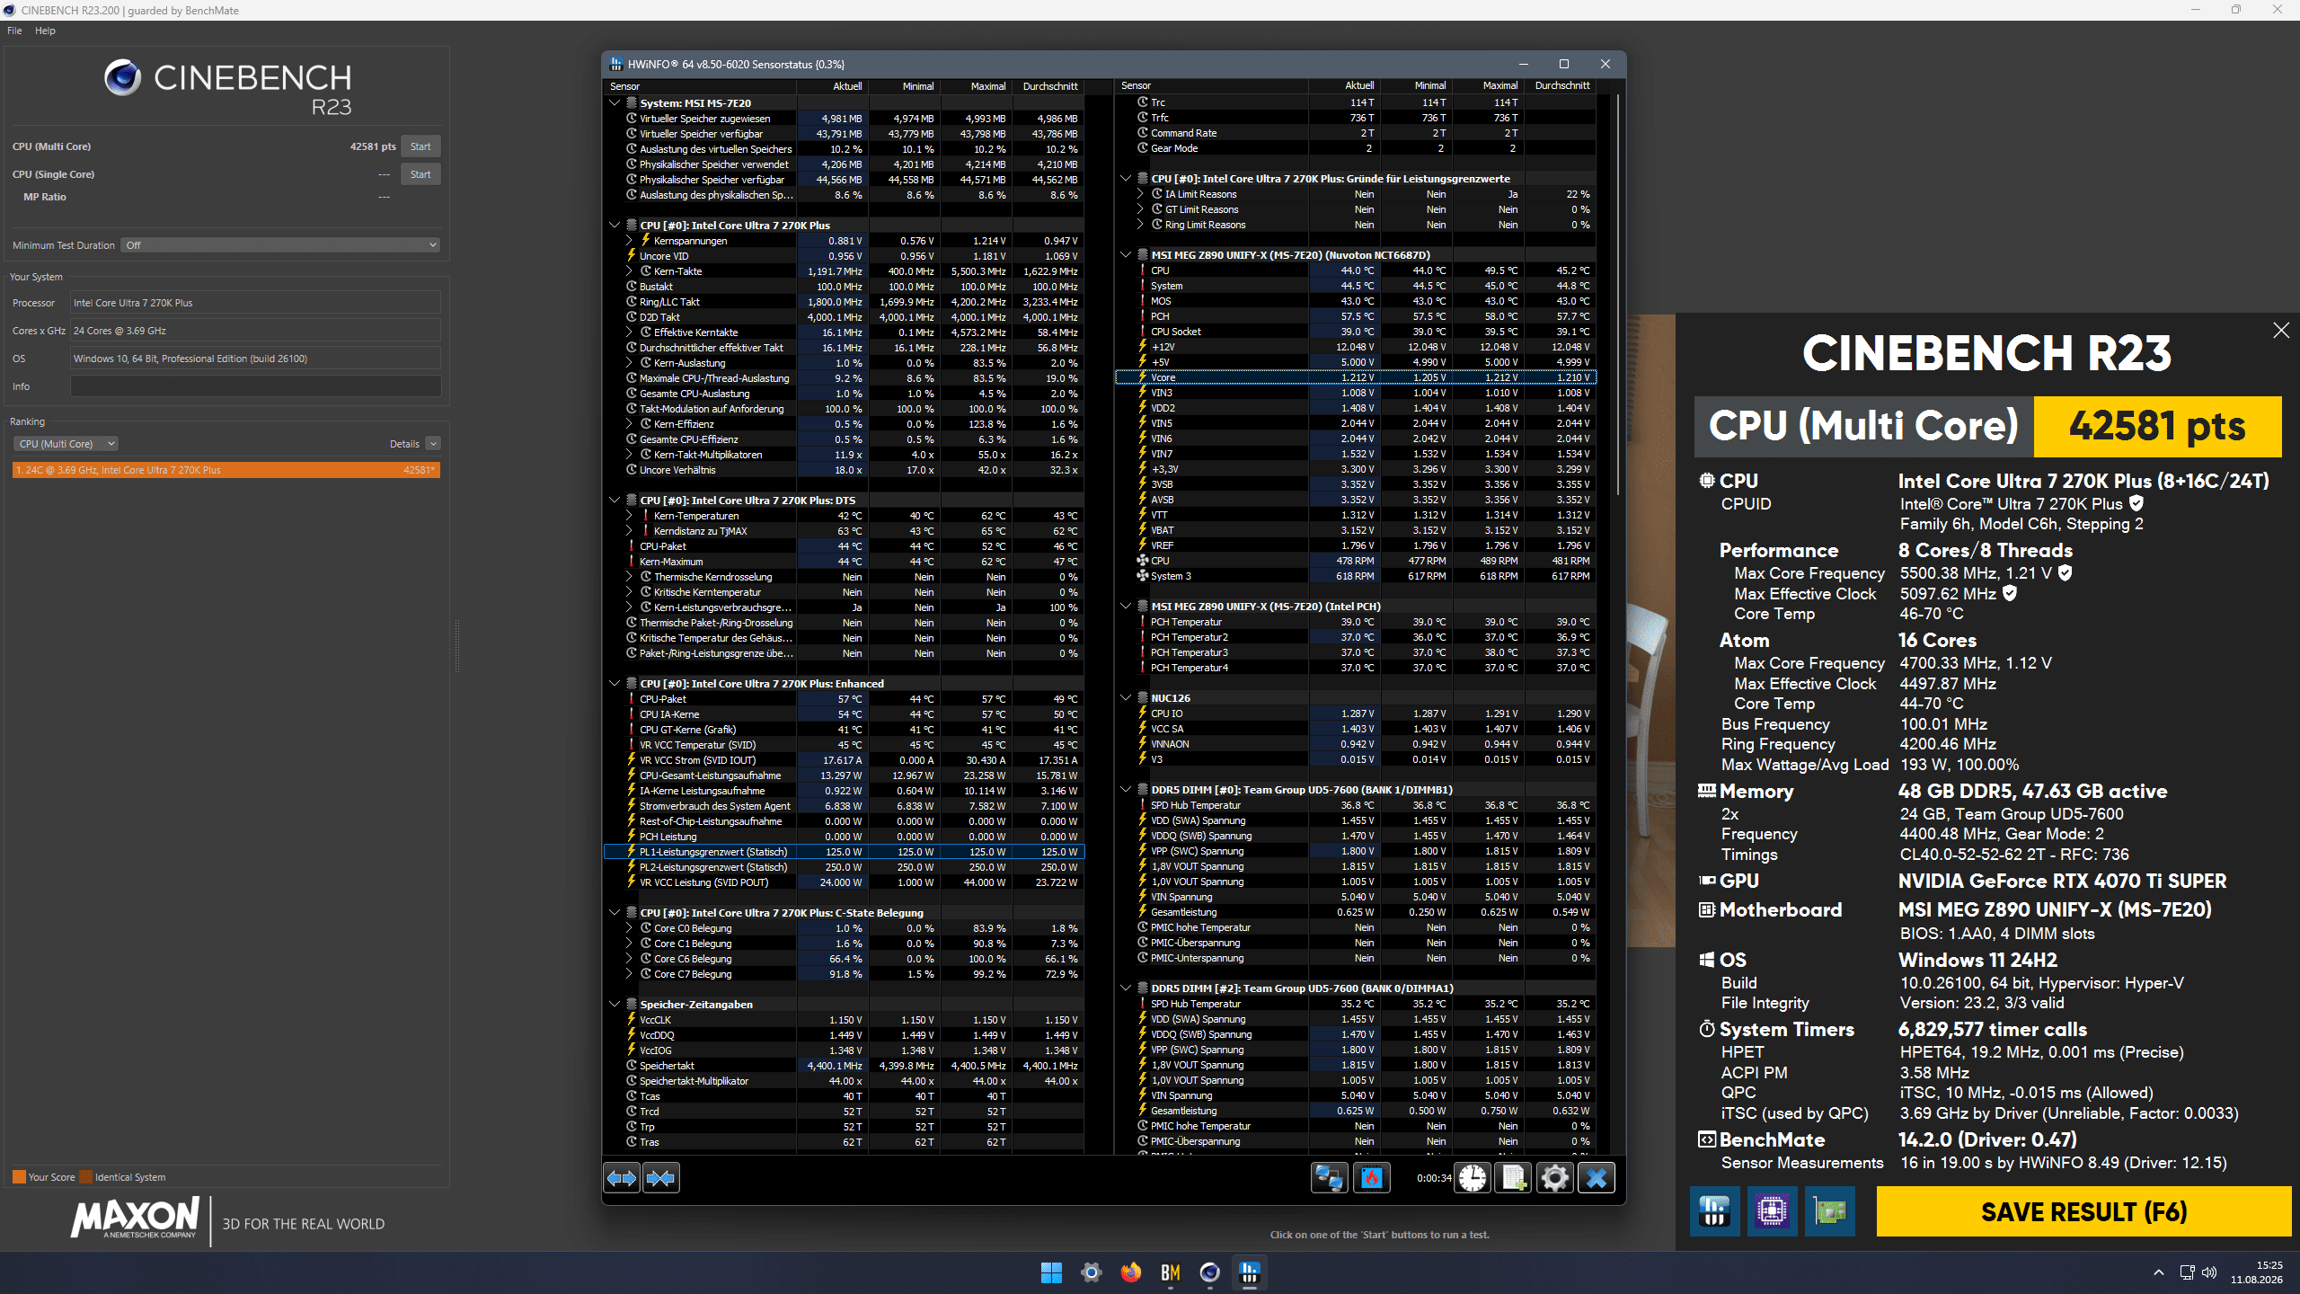Screen dimensions: 2300x1294
Task: Expand the Kernspannungen sensor row
Action: (629, 241)
